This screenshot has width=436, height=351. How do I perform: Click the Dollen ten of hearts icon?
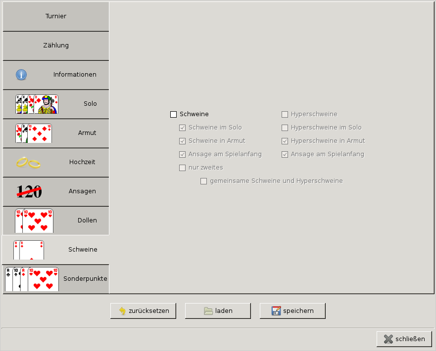pyautogui.click(x=34, y=221)
